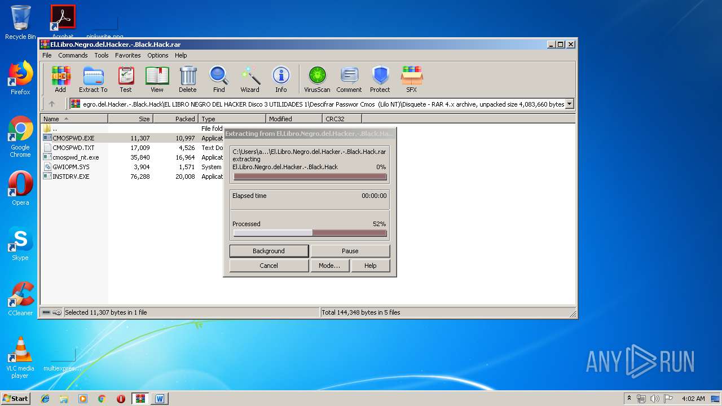Click the Delete trash icon
The height and width of the screenshot is (406, 722).
click(188, 79)
